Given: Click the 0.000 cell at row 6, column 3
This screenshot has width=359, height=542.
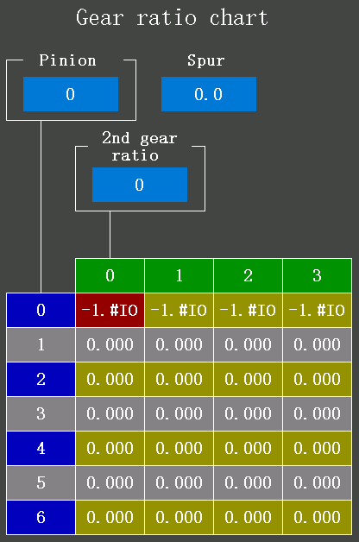Looking at the screenshot, I should click(x=318, y=518).
